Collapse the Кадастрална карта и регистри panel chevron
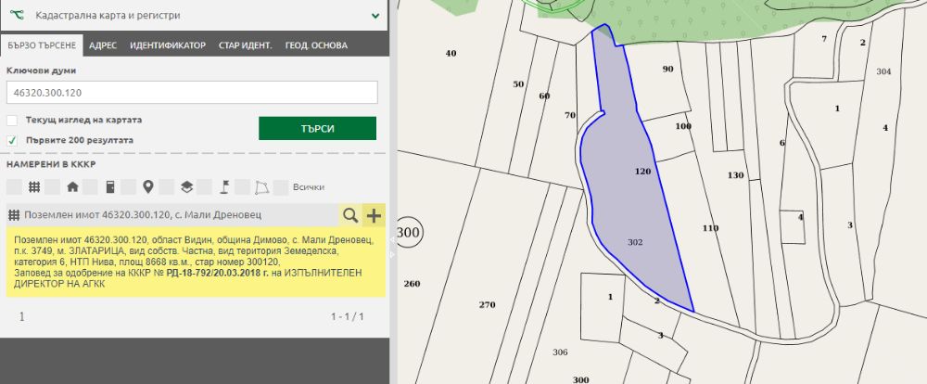 pos(375,16)
